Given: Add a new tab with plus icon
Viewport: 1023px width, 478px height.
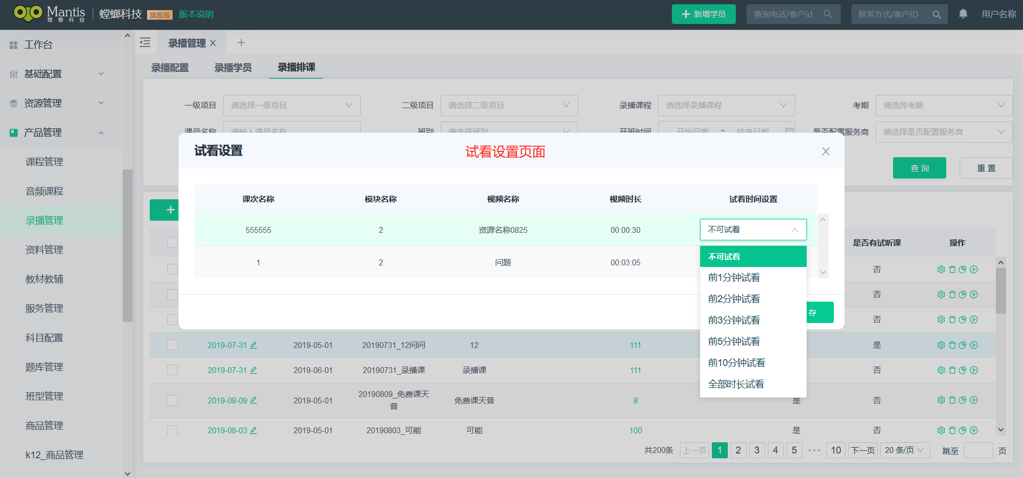Looking at the screenshot, I should click(241, 43).
